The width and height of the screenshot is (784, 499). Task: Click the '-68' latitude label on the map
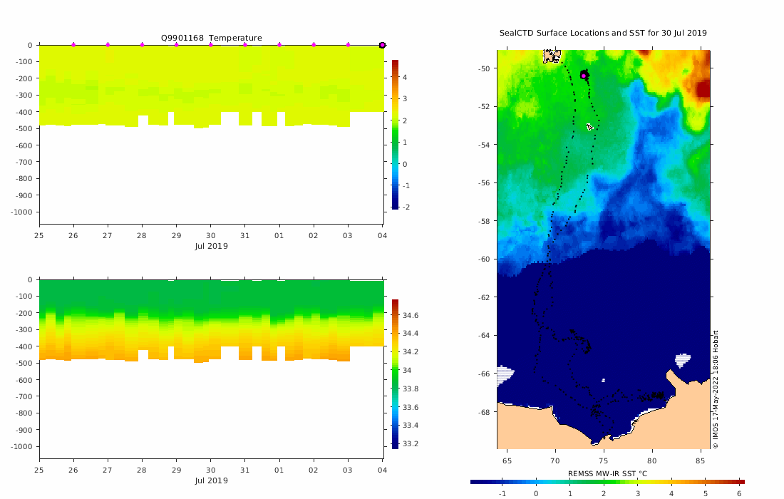[x=485, y=412]
